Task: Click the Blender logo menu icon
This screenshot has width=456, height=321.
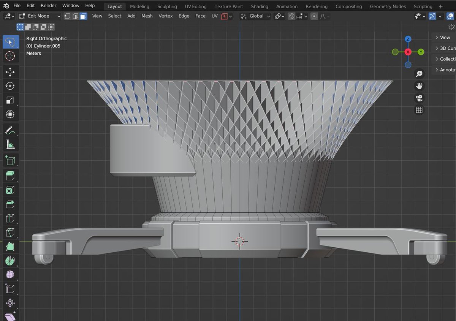Action: pos(6,6)
